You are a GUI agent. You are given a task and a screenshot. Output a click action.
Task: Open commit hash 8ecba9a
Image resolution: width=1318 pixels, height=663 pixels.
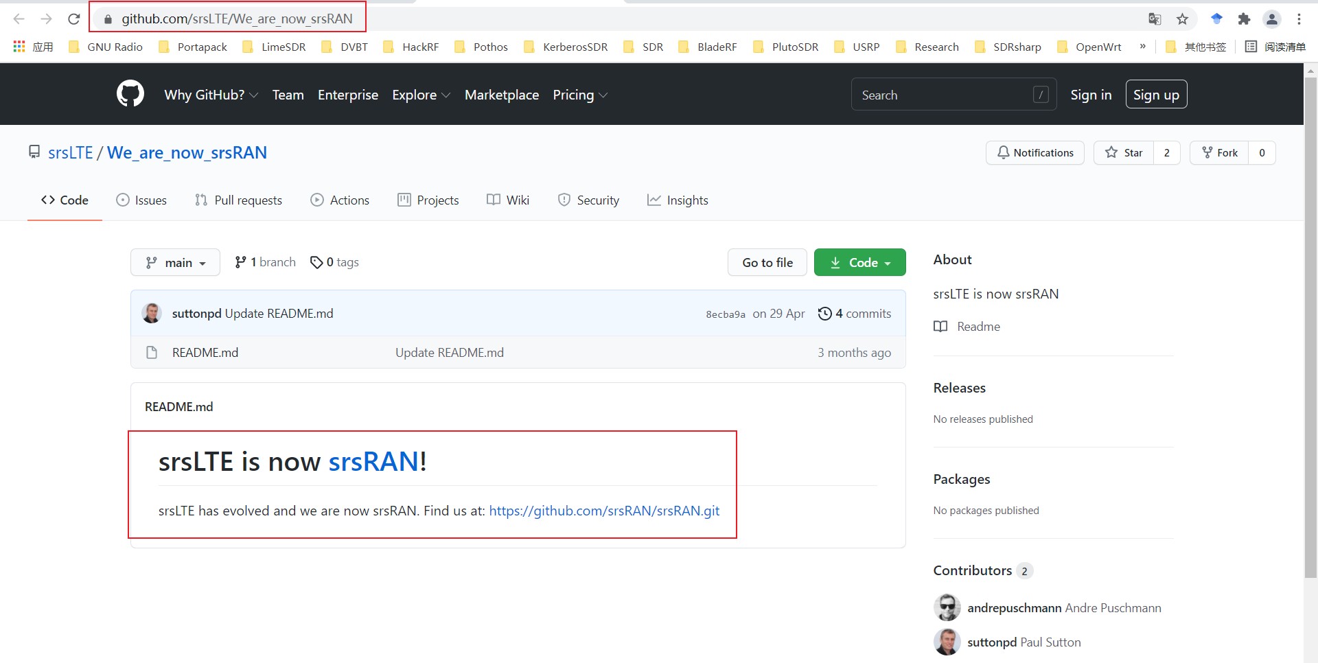coord(726,314)
